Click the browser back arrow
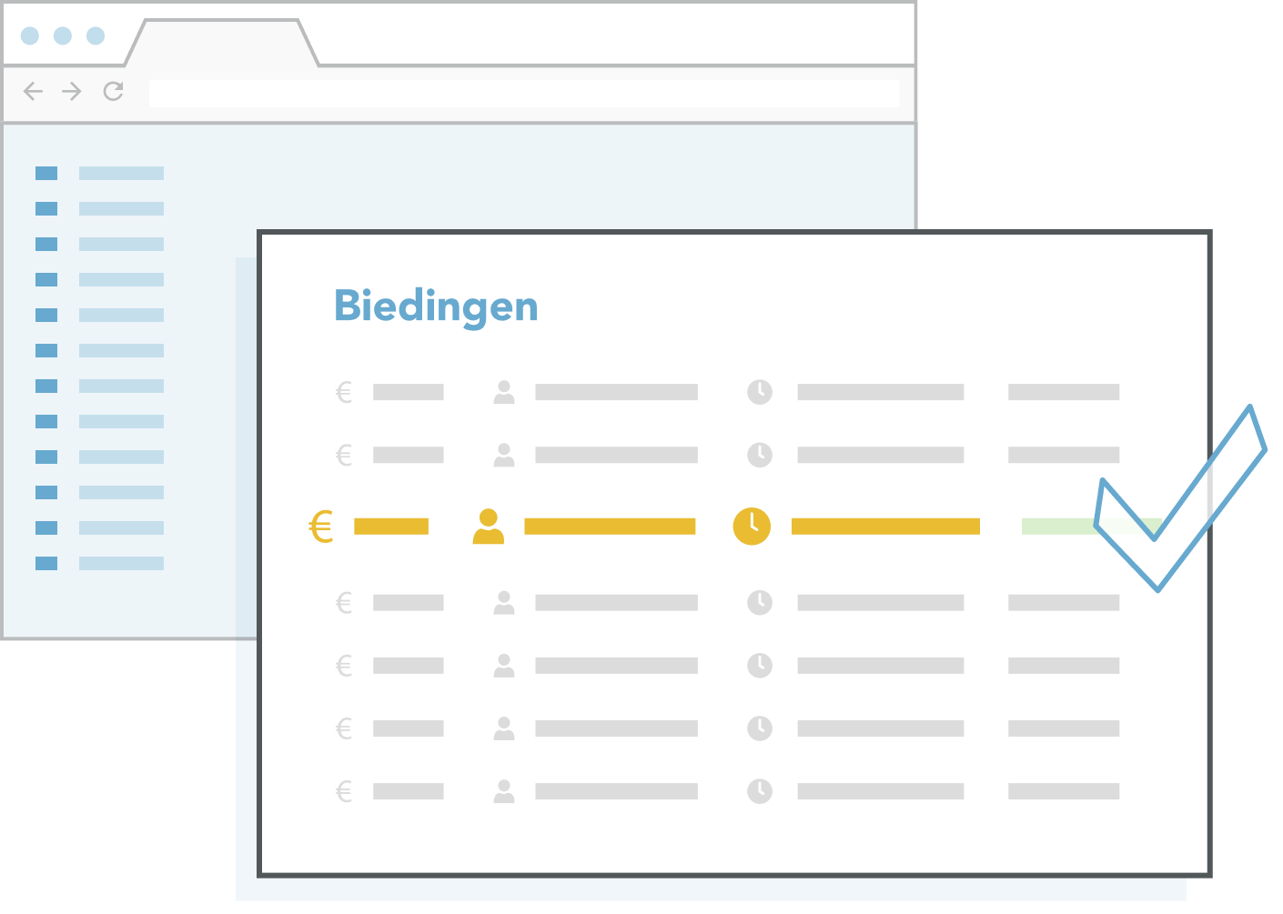The height and width of the screenshot is (914, 1283). point(34,91)
